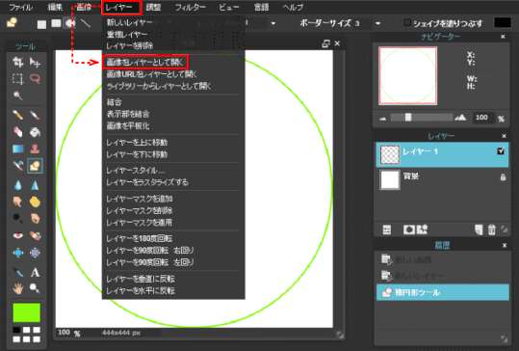Screen dimensions: 519x351
Task: Select the Bloat tool
Action: 18,253
